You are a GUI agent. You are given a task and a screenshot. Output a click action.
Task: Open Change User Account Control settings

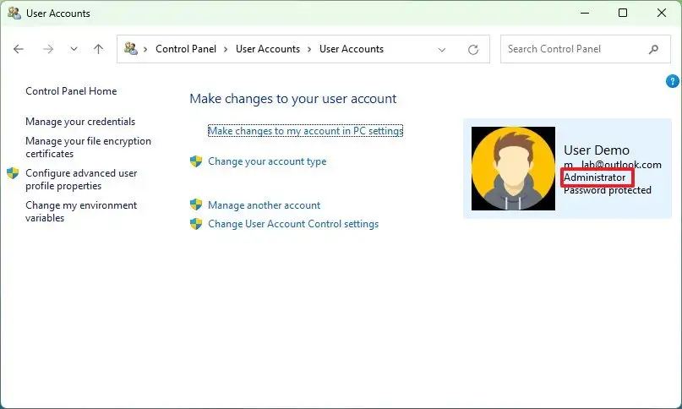[x=292, y=224]
